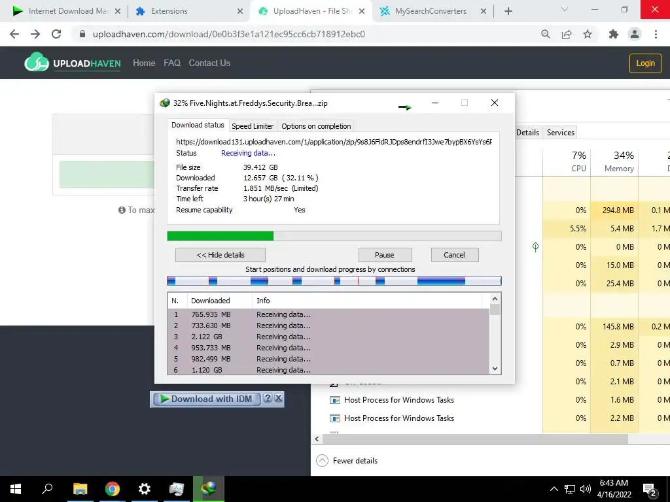Switch to the Speed Limiter tab
Screen dimensions: 670x502
click(253, 126)
